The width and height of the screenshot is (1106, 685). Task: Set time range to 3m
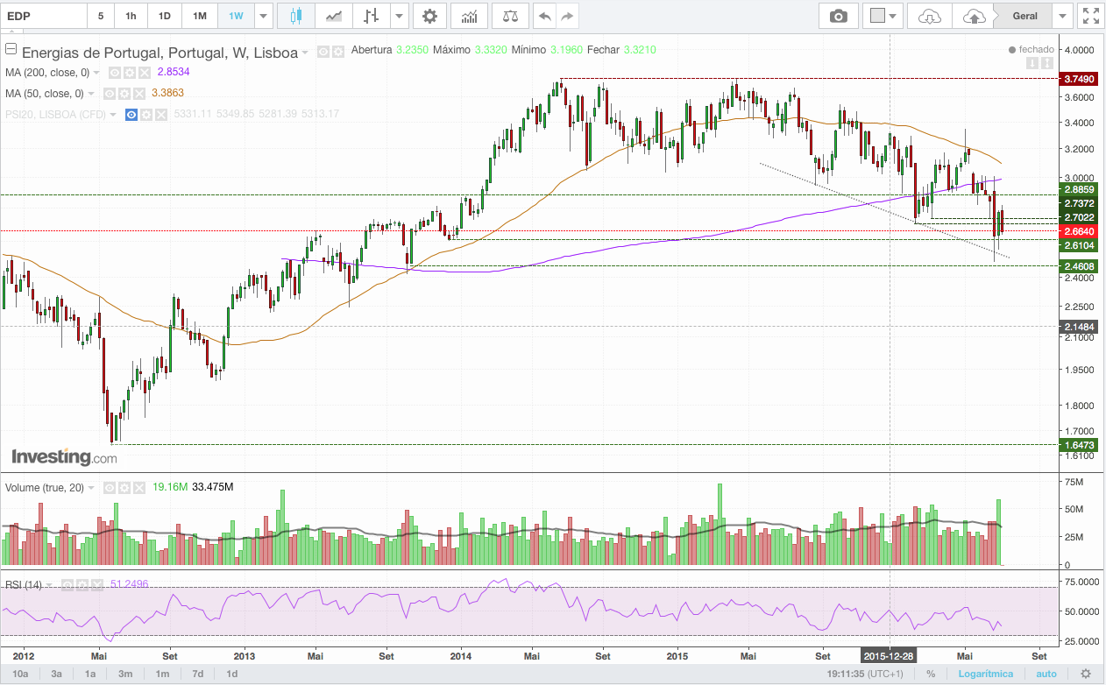pos(125,674)
